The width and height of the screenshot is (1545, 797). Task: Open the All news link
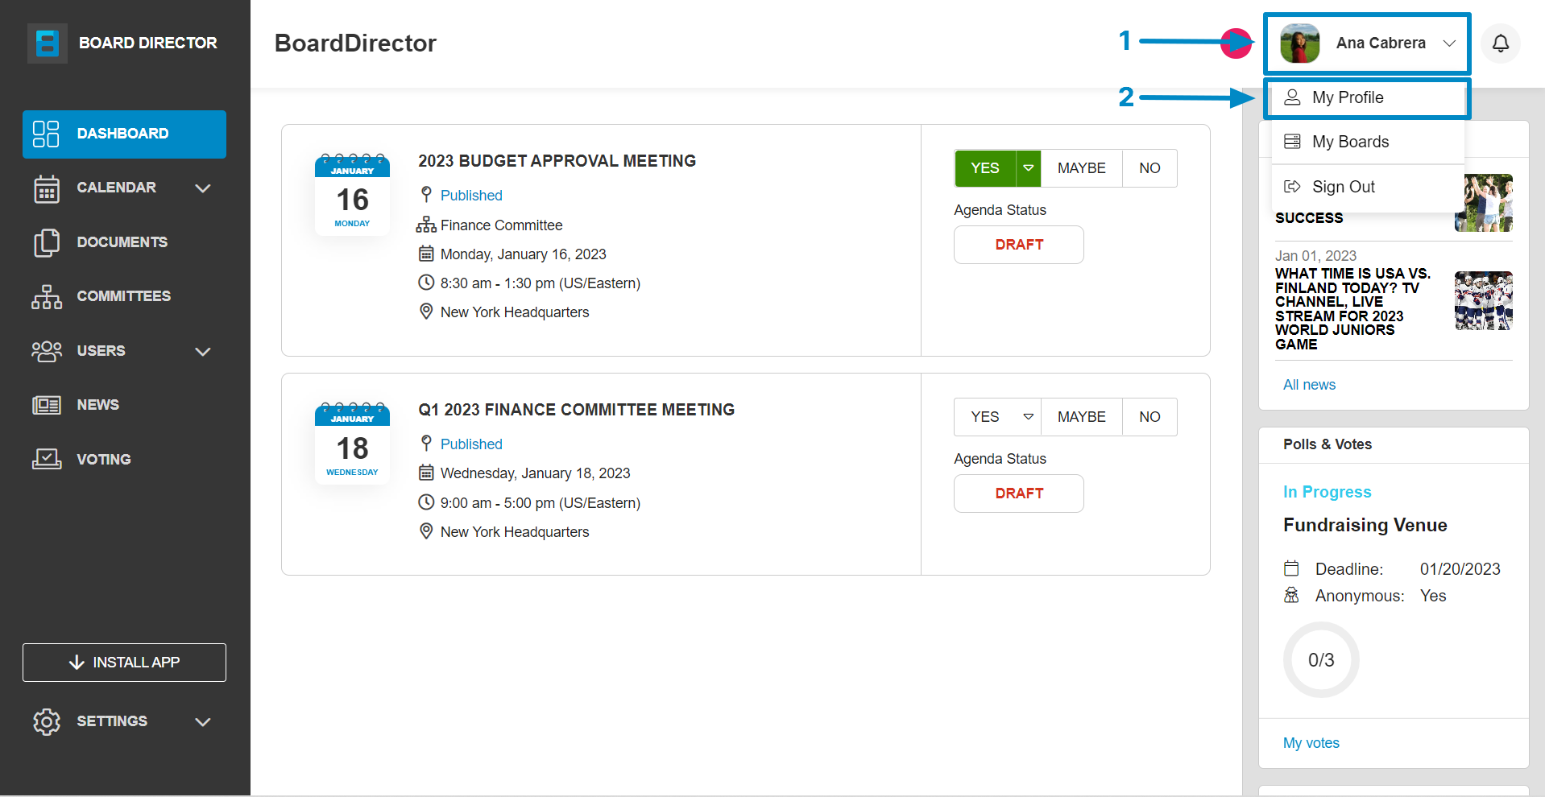(1309, 385)
